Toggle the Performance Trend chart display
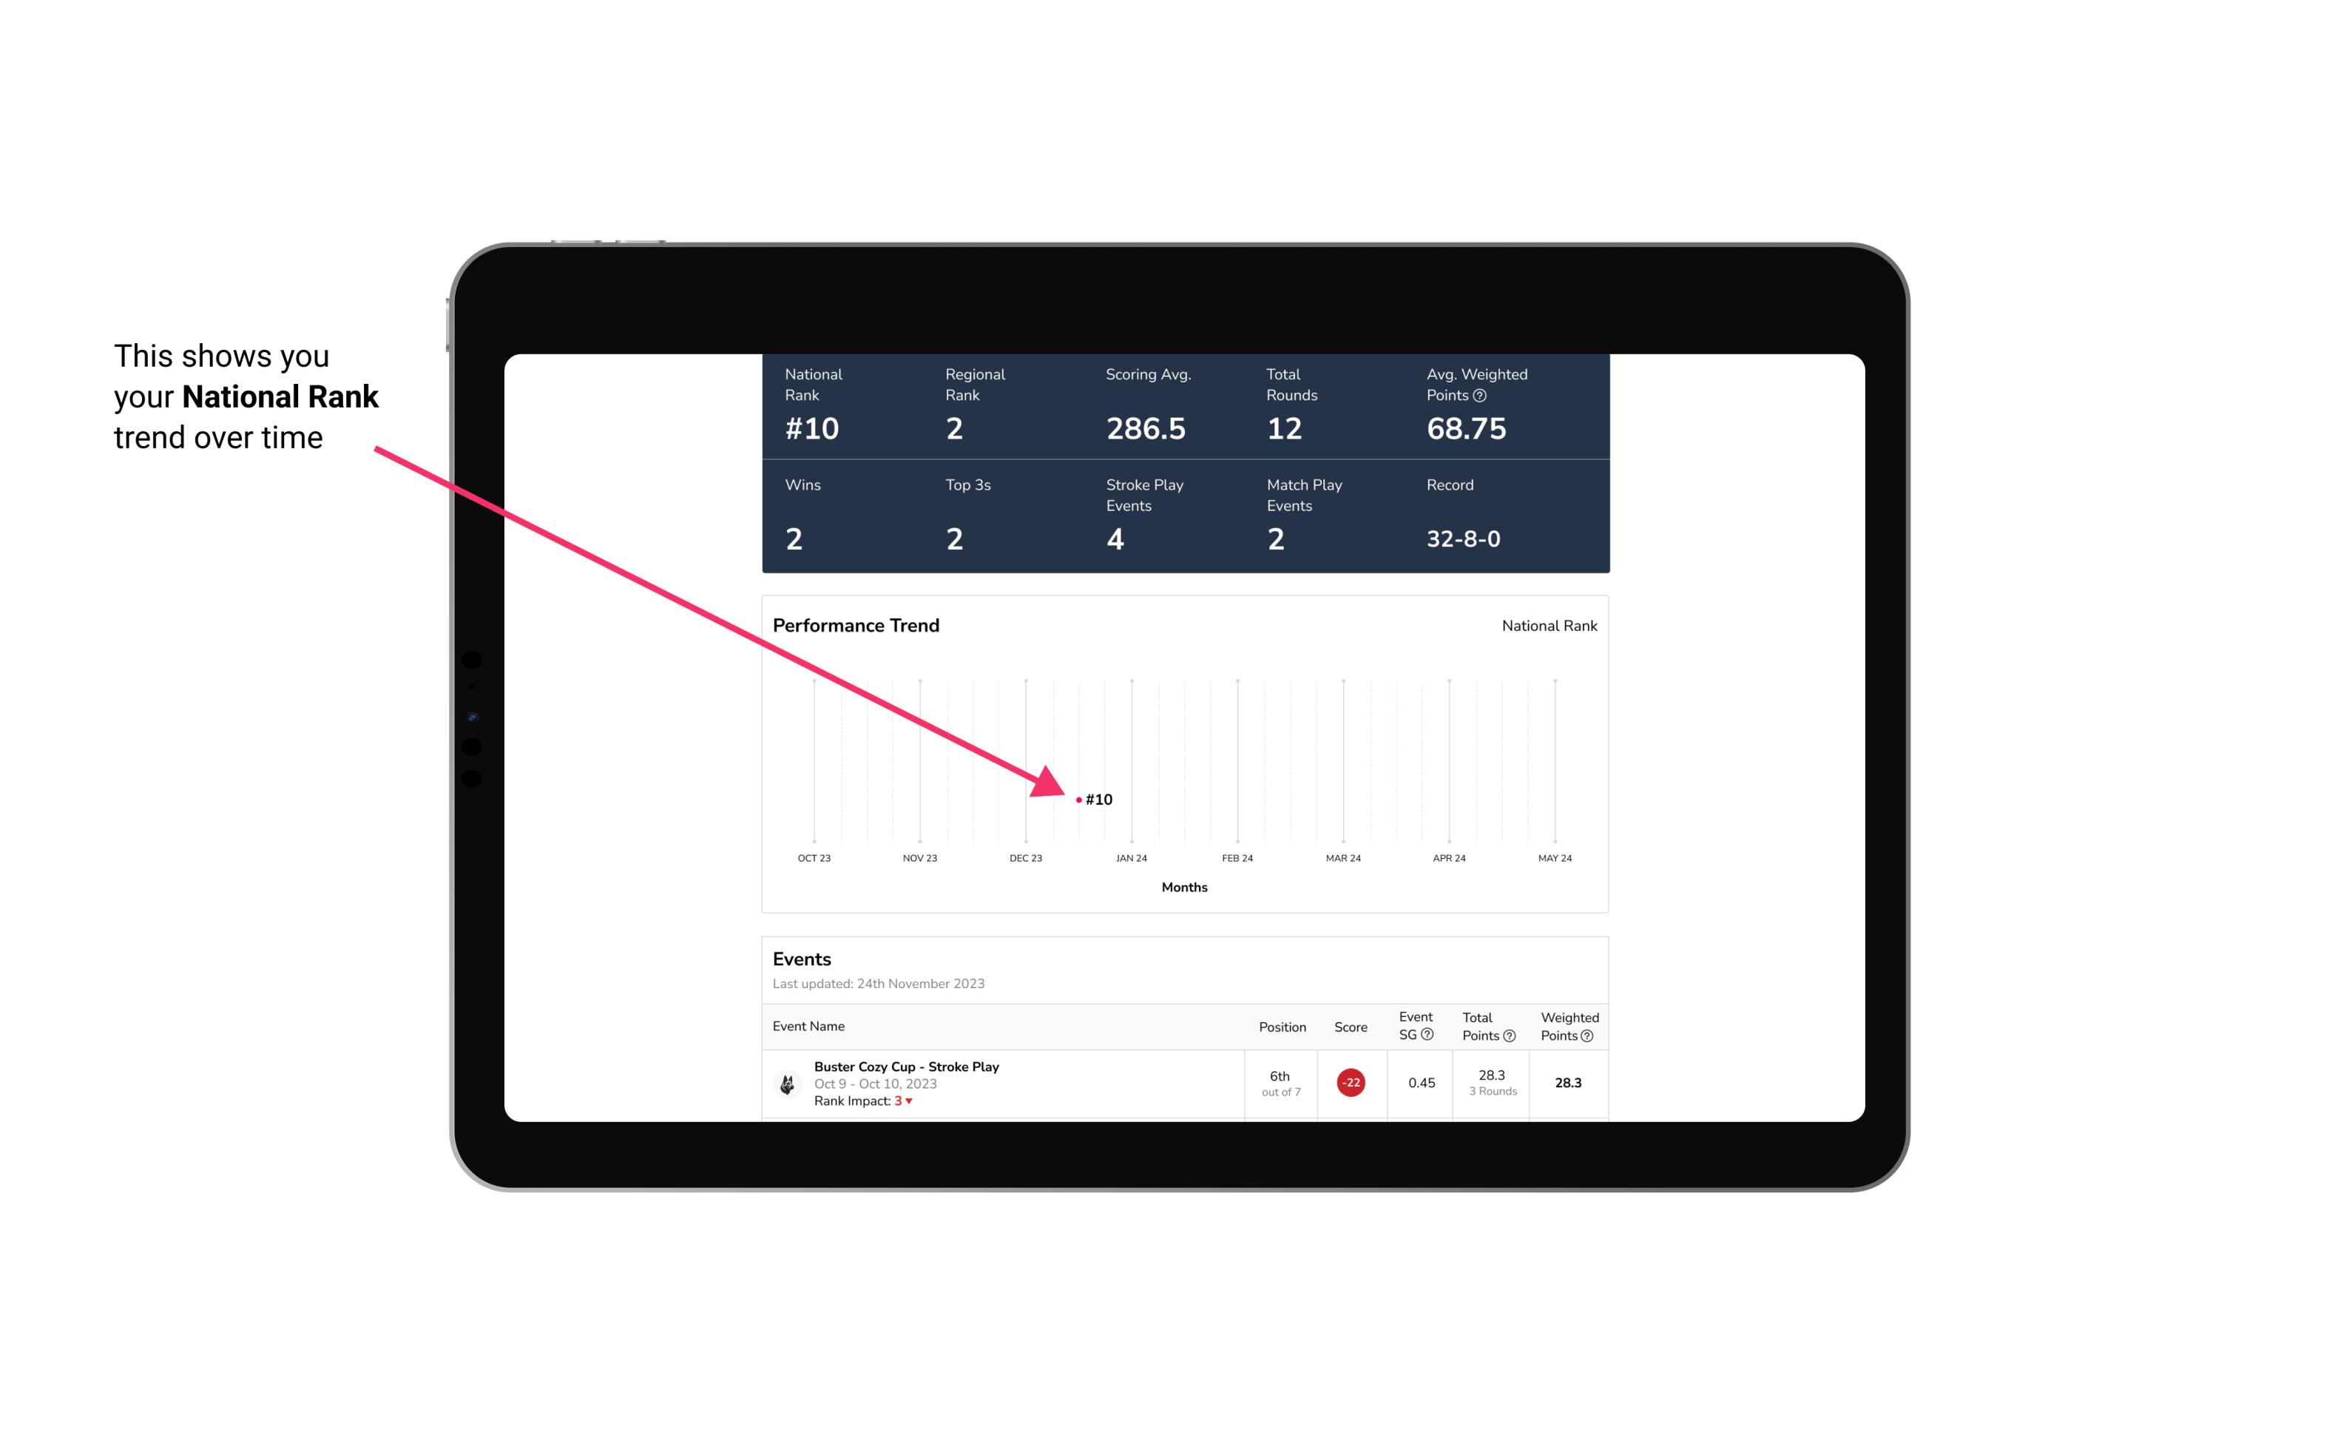Viewport: 2352px width, 1429px height. [x=1549, y=626]
